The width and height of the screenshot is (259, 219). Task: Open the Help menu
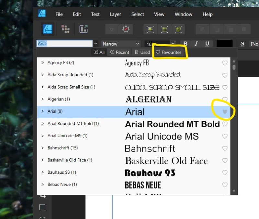tap(208, 14)
